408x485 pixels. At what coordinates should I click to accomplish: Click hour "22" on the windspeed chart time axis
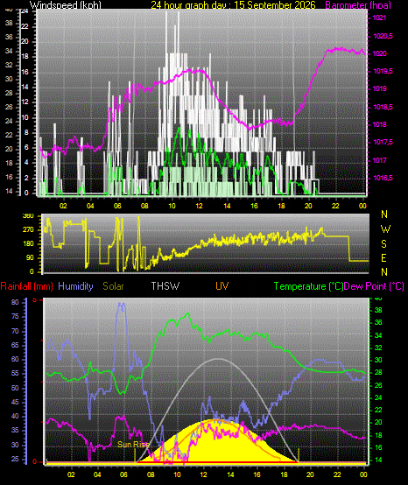pyautogui.click(x=335, y=206)
